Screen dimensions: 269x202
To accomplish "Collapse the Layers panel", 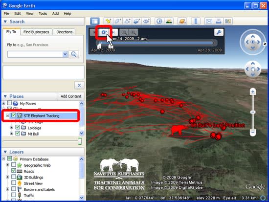I will click(x=5, y=152).
